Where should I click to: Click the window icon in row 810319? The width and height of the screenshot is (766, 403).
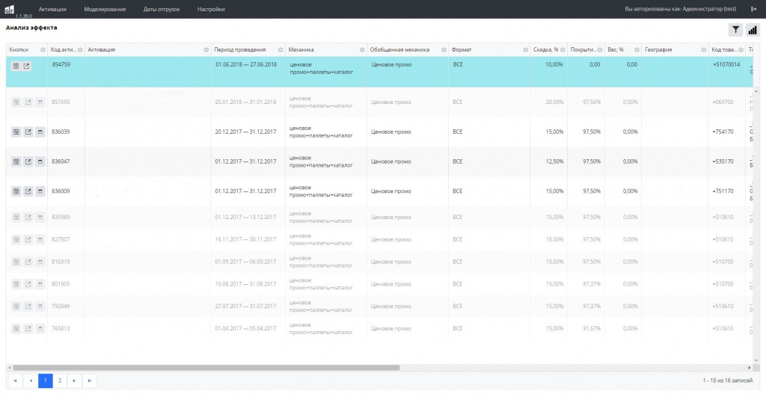click(x=40, y=262)
